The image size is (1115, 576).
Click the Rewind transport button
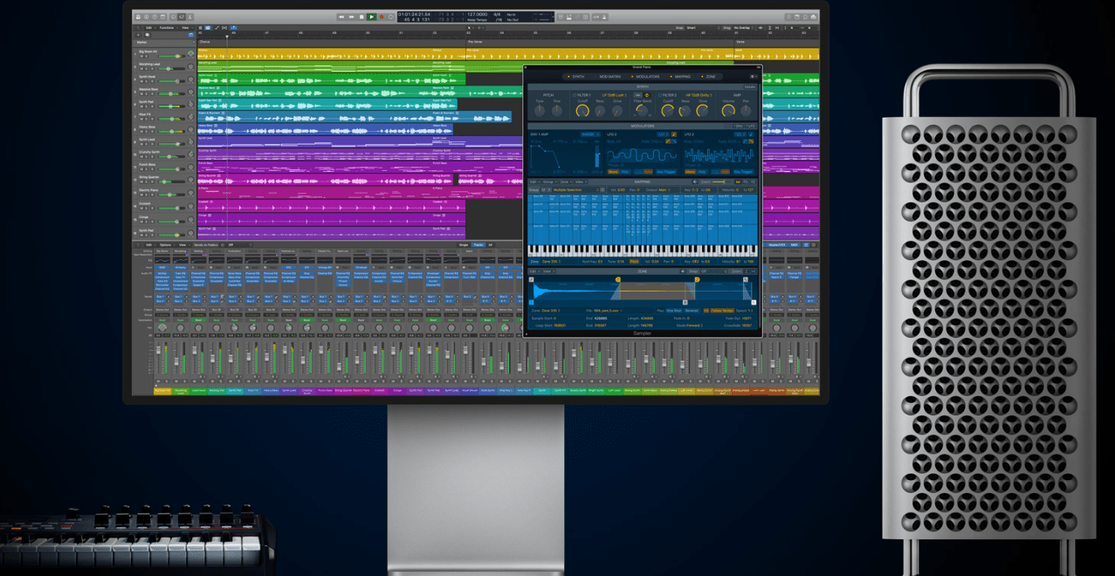(341, 17)
